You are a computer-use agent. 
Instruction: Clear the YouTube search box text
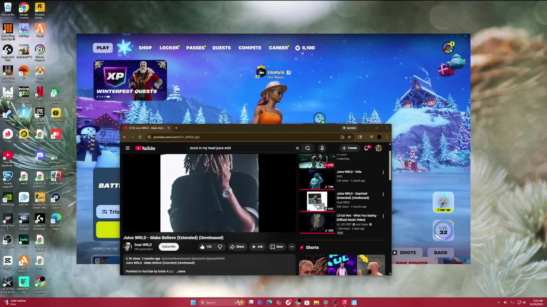[x=297, y=148]
